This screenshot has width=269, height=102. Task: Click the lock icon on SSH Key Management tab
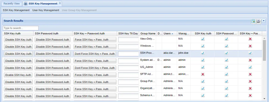coord(26,4)
